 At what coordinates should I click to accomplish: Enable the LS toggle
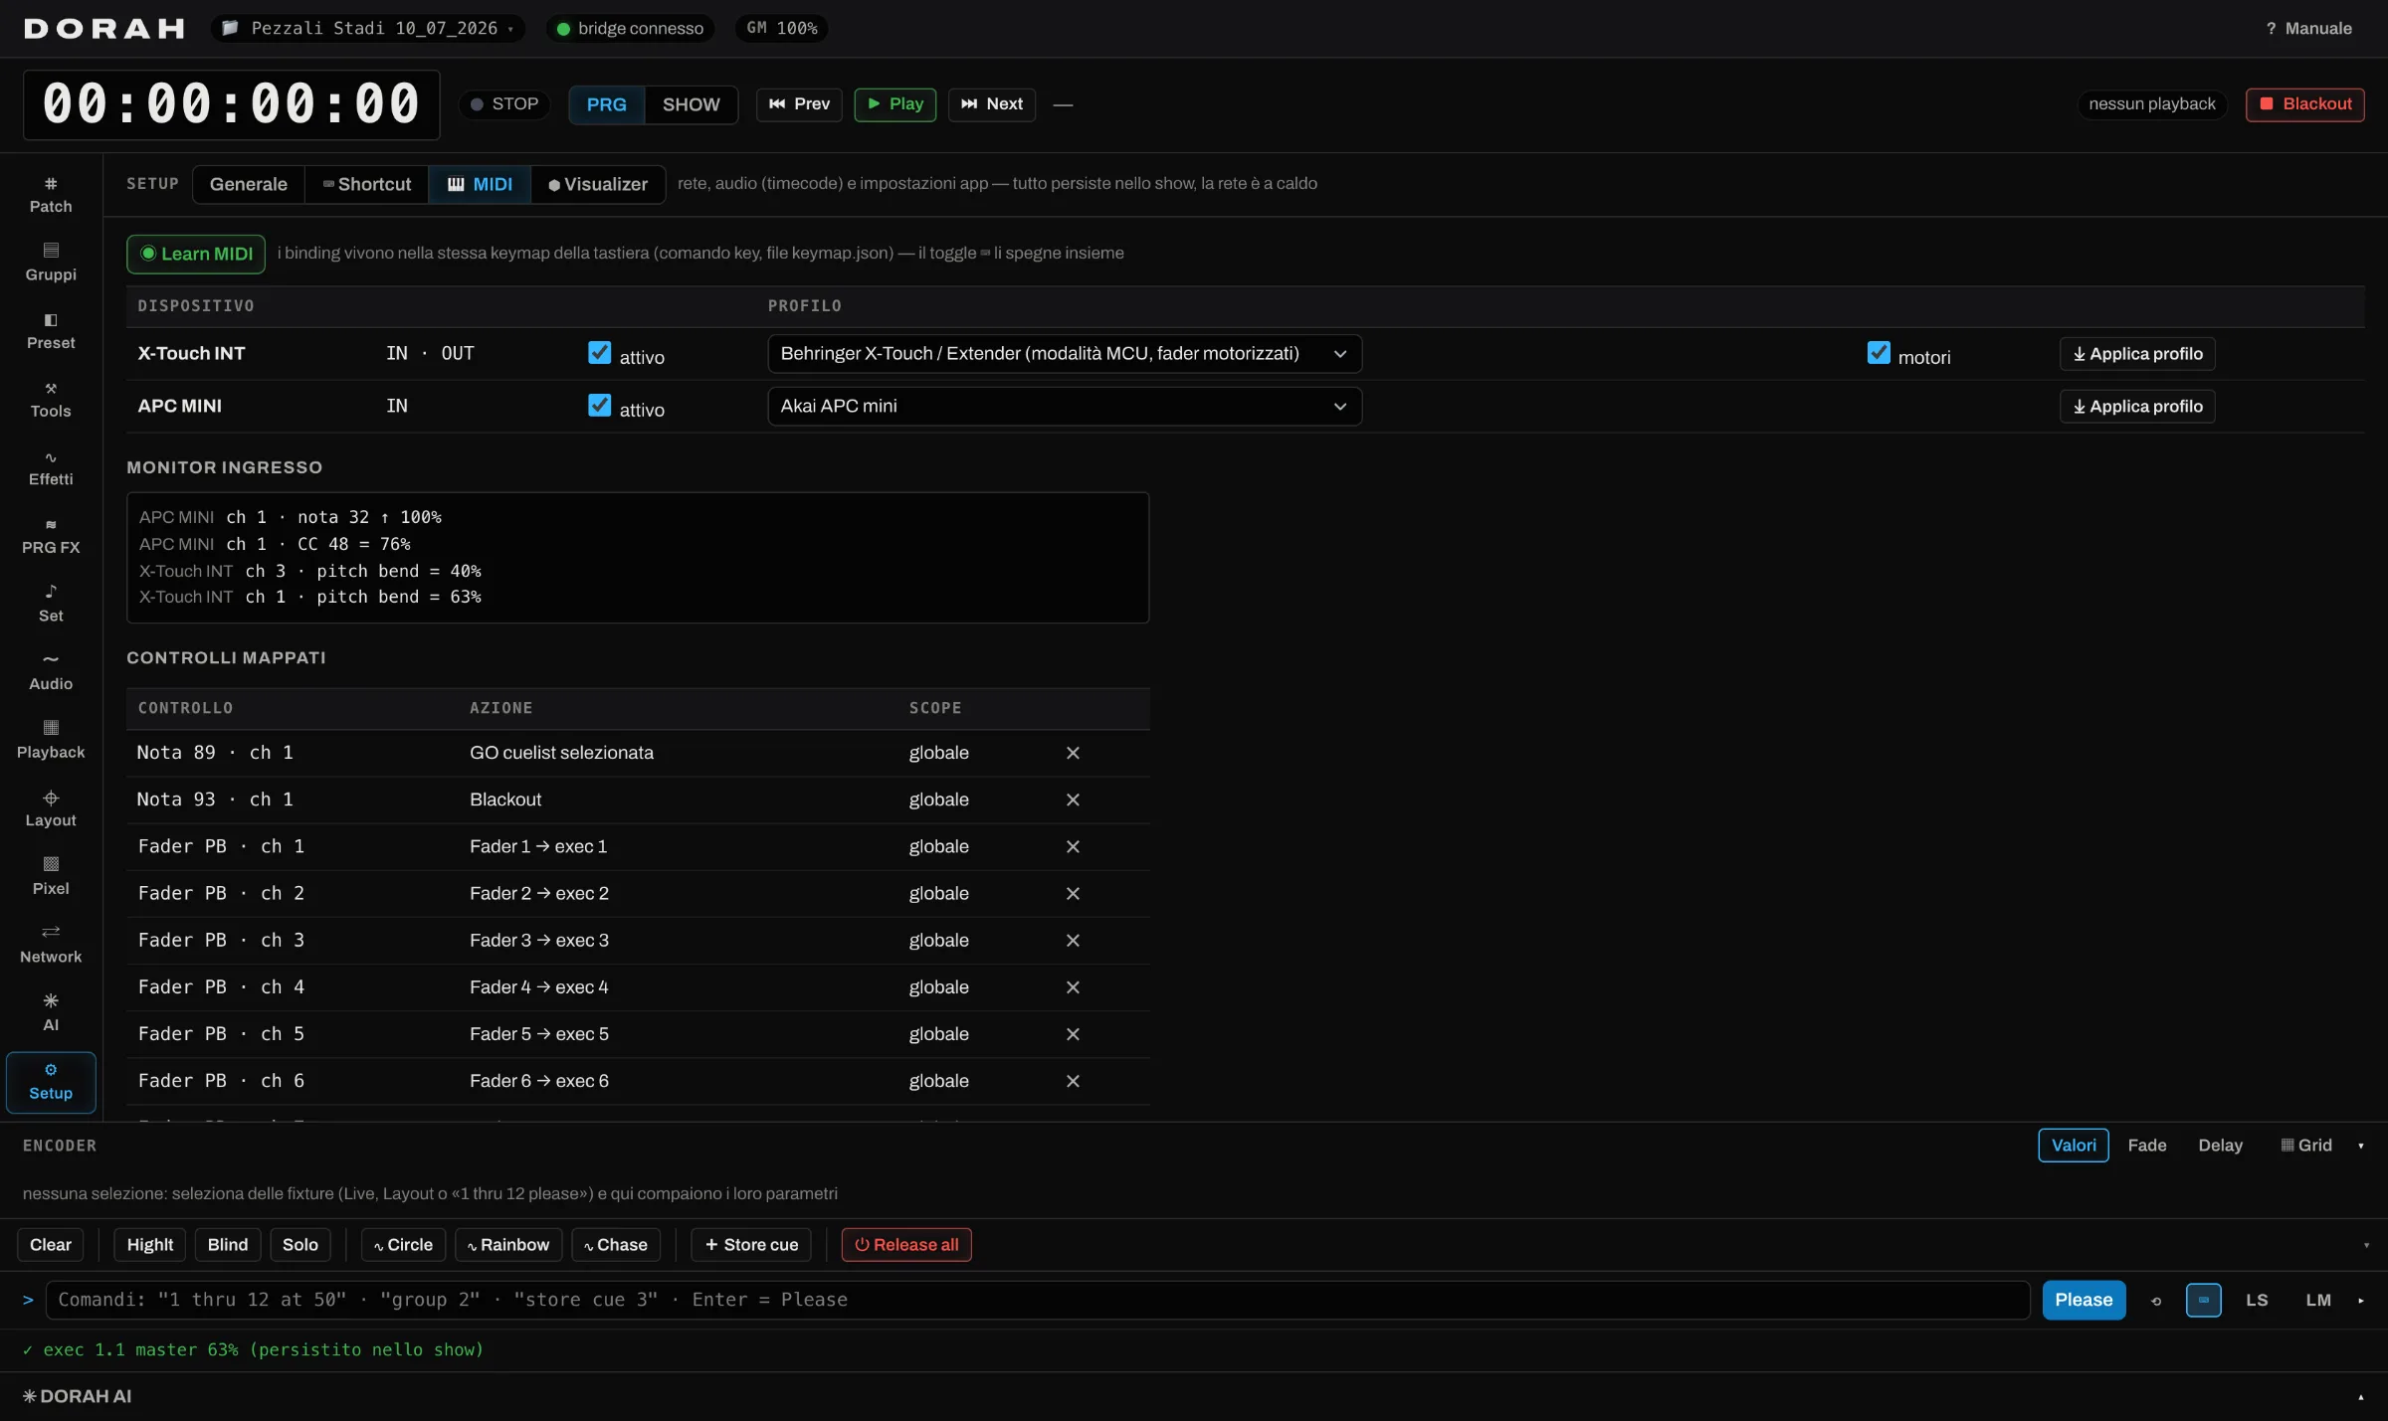coord(2257,1301)
